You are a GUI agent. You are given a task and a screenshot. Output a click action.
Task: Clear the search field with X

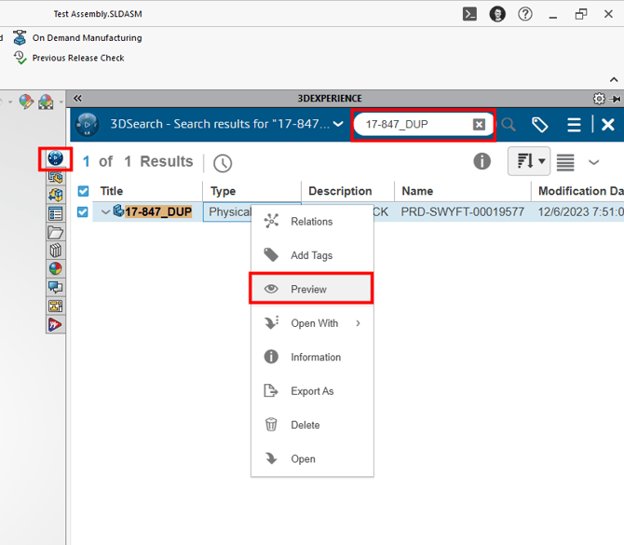[479, 125]
